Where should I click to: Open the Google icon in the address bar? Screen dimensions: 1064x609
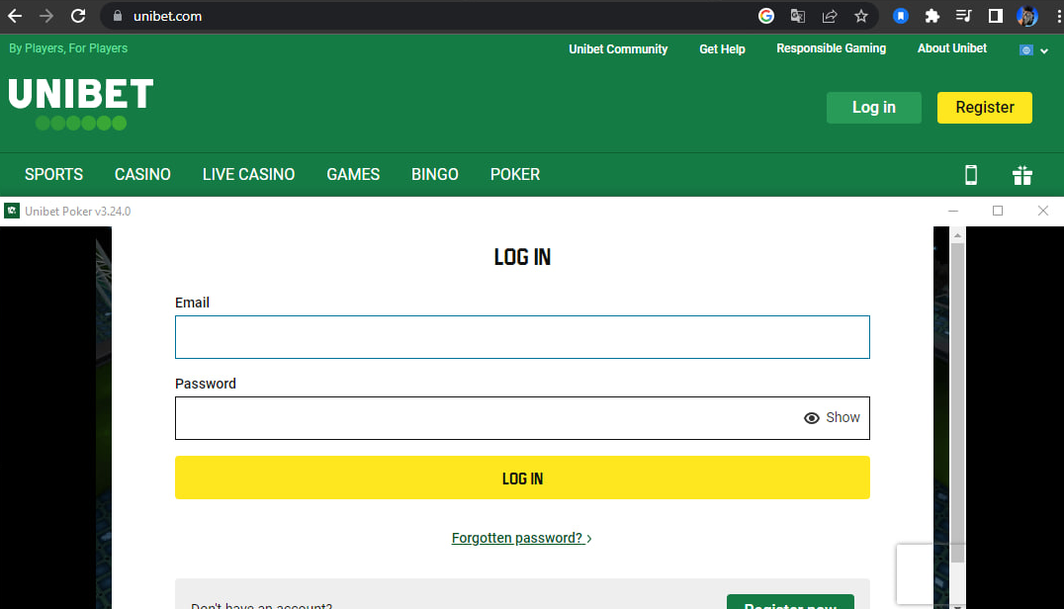(766, 16)
